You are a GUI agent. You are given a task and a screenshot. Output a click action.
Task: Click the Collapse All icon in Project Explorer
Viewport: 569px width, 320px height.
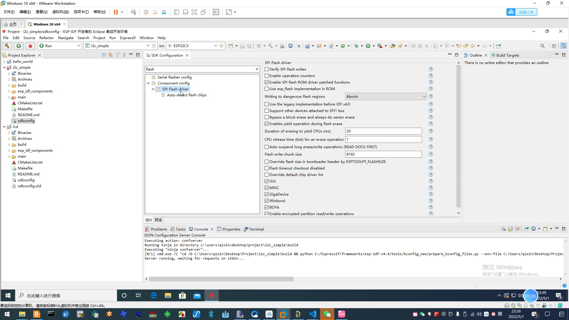(104, 55)
